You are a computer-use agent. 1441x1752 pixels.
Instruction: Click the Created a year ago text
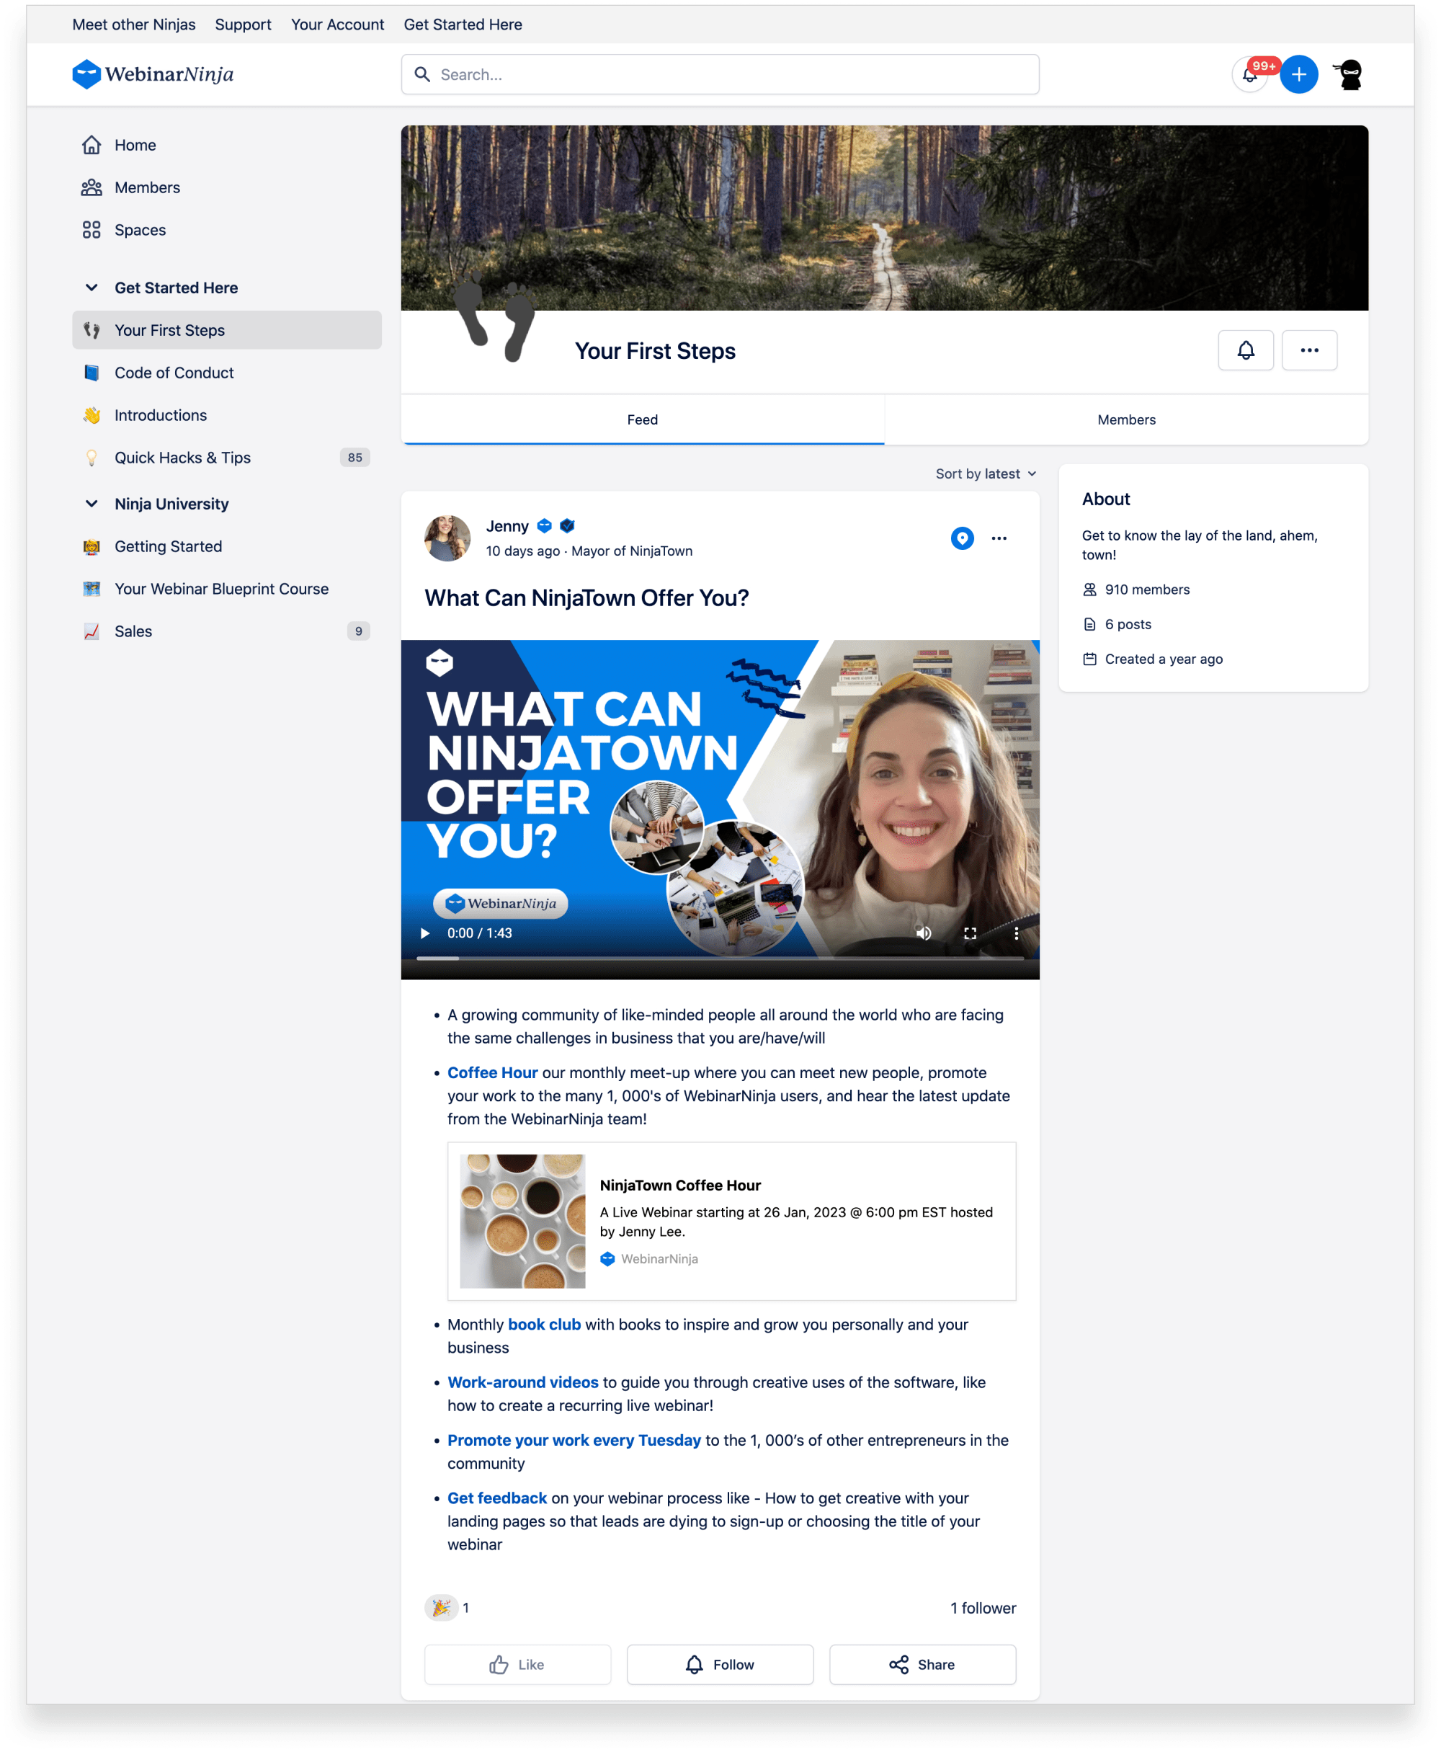[x=1163, y=659]
